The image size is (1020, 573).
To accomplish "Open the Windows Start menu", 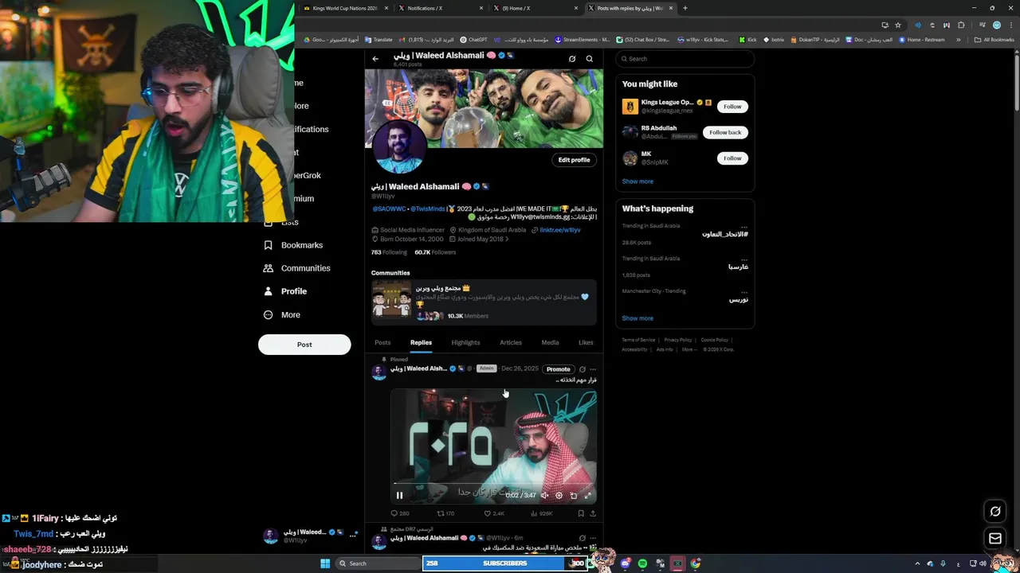I will click(x=325, y=563).
